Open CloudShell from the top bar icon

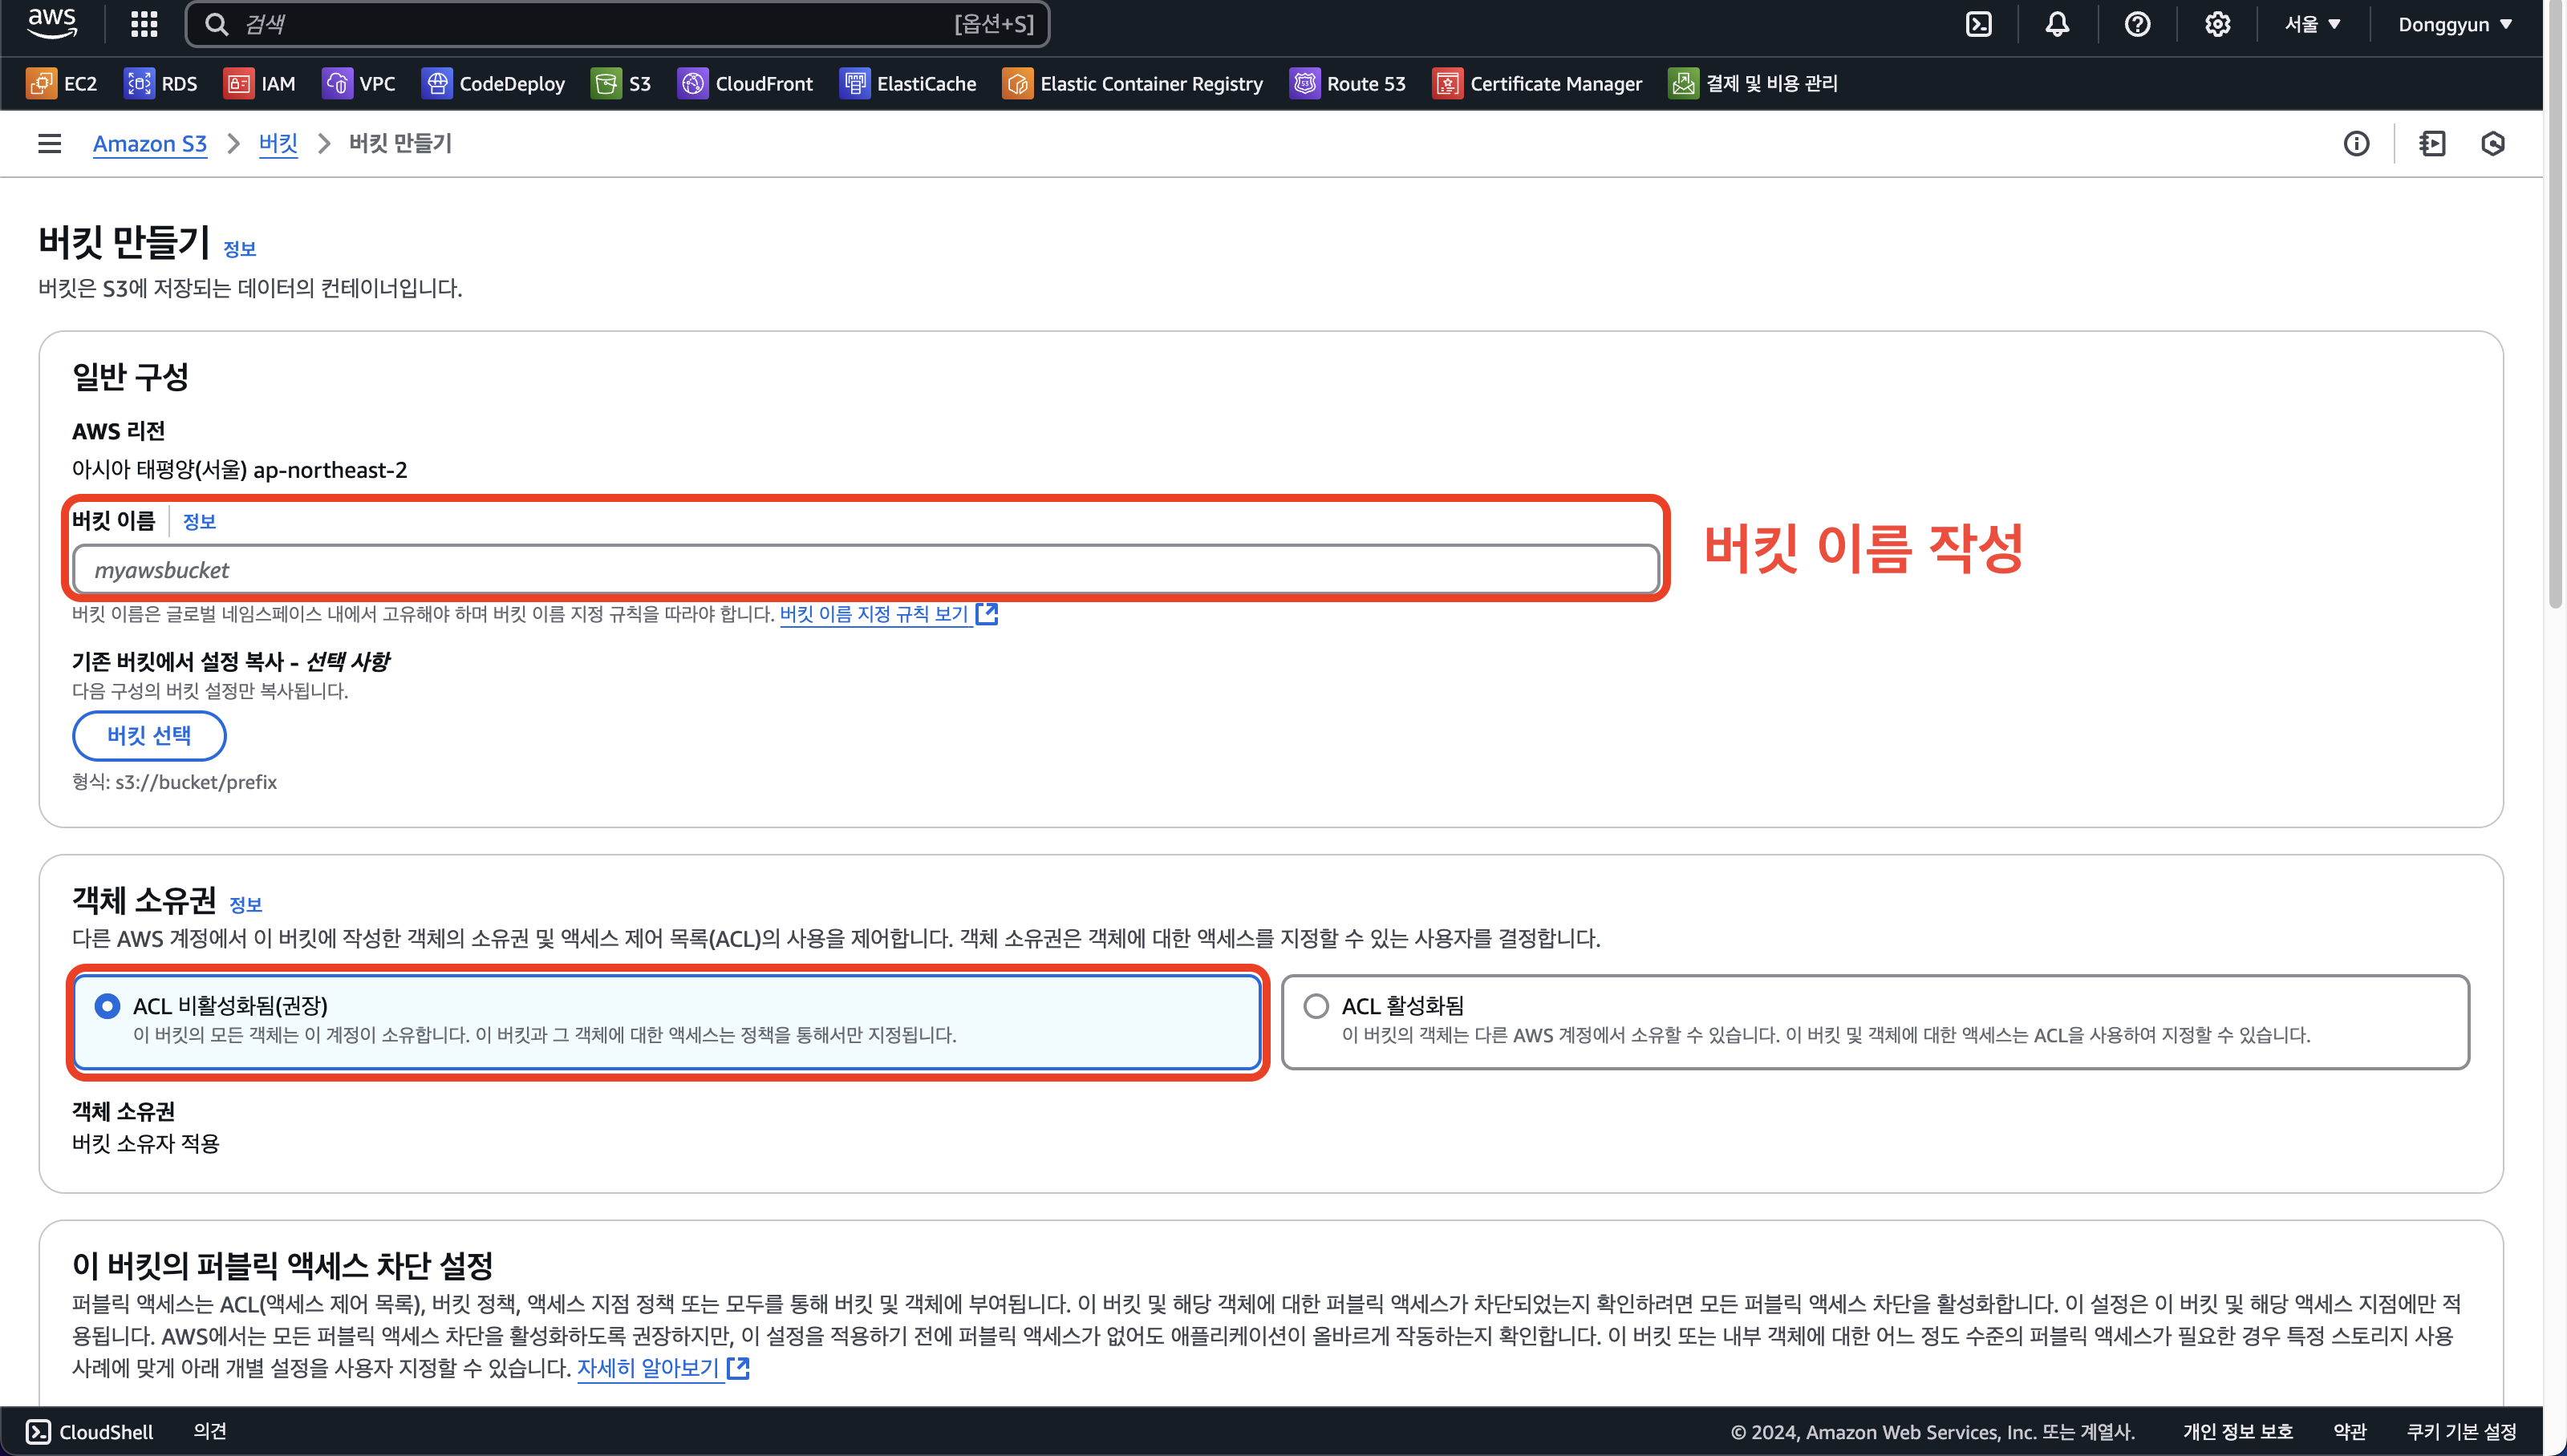click(1977, 24)
